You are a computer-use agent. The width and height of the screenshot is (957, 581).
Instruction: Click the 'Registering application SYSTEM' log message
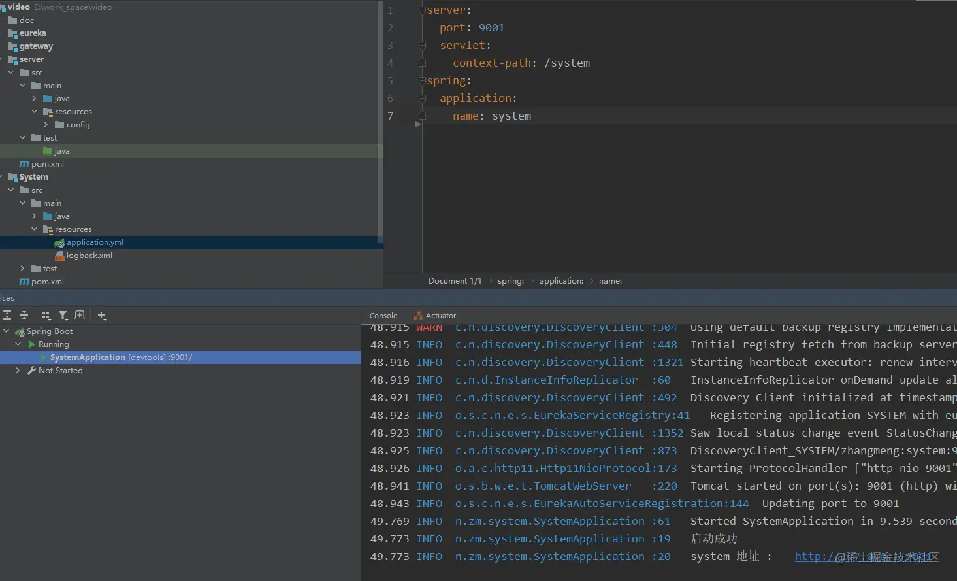tap(834, 416)
